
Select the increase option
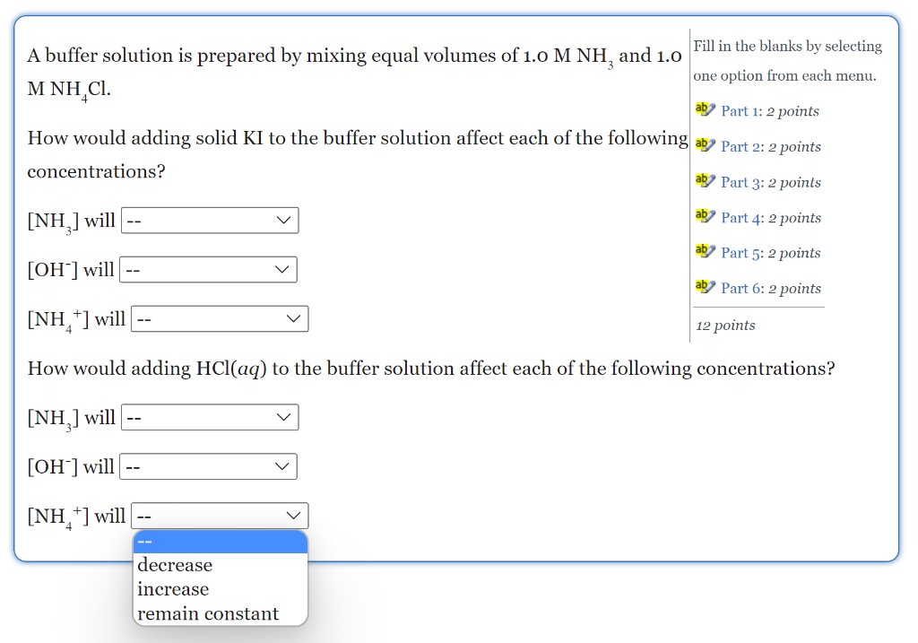tap(173, 589)
